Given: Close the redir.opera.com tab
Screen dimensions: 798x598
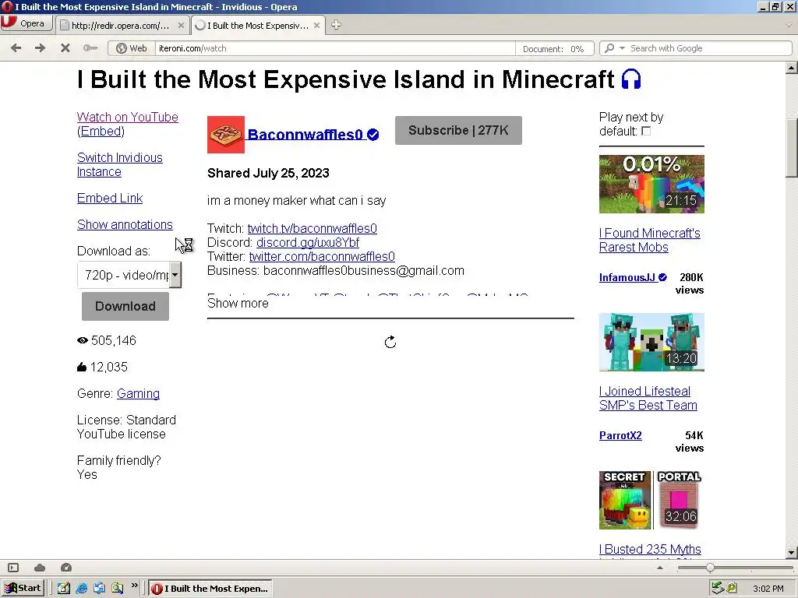Looking at the screenshot, I should (181, 26).
